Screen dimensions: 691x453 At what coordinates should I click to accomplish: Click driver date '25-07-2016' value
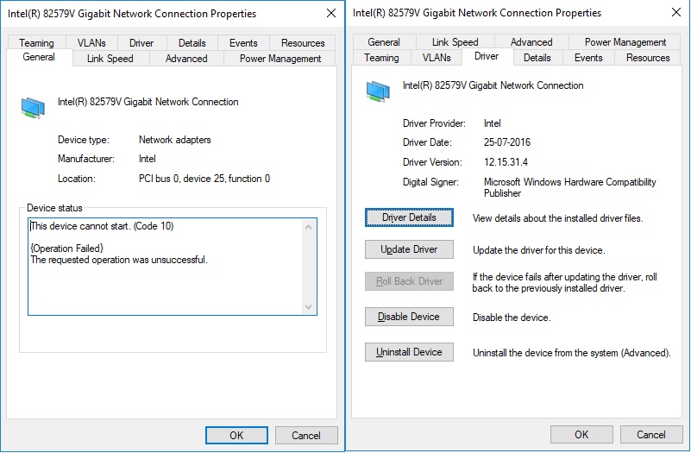506,142
